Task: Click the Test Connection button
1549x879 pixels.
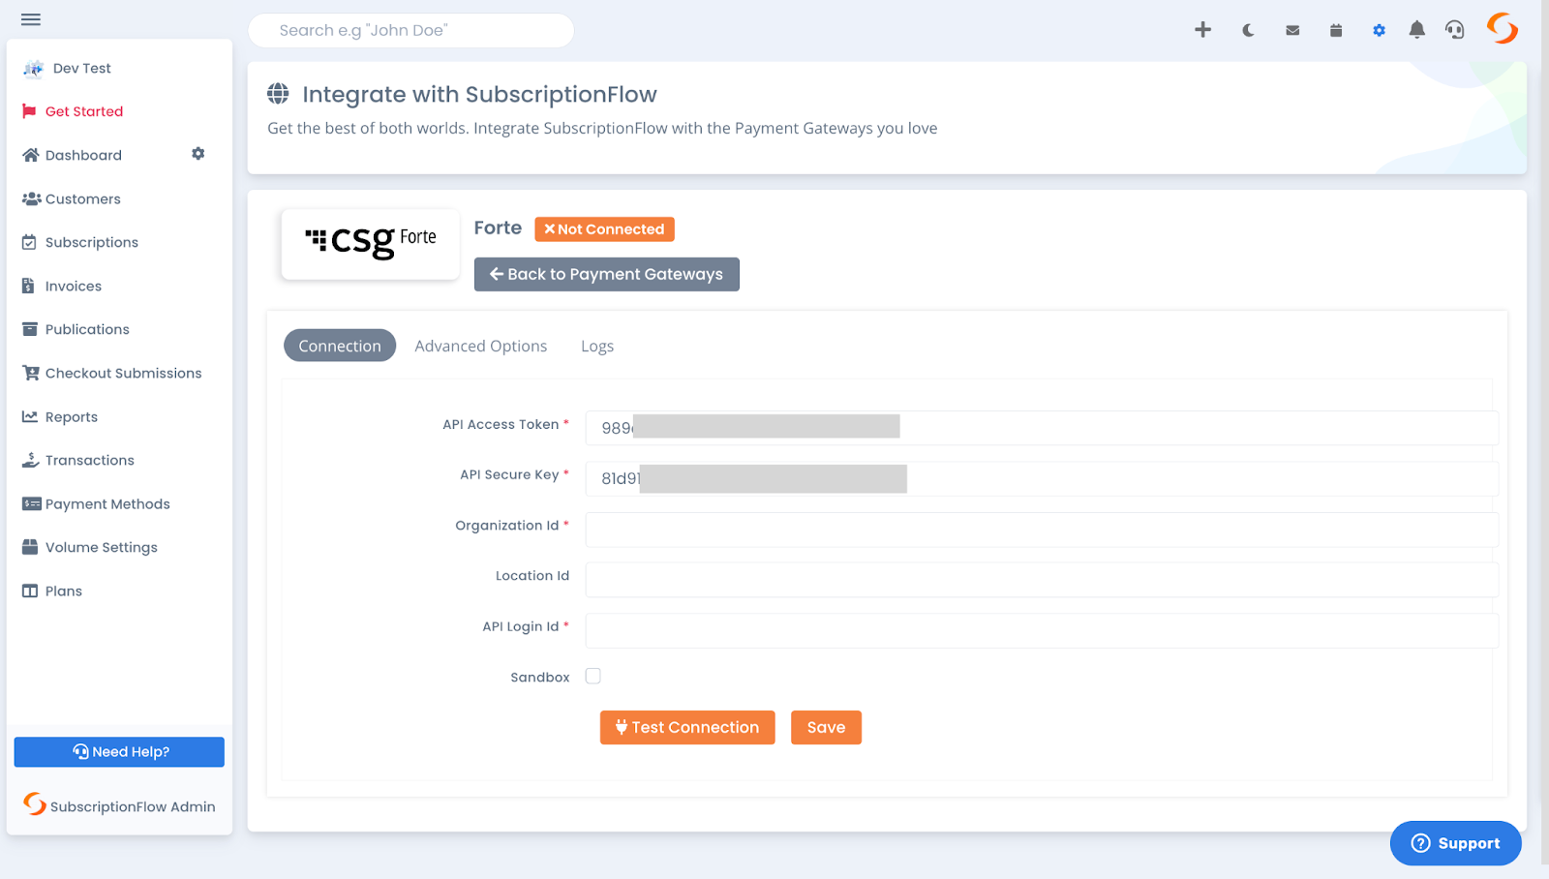Action: point(686,727)
